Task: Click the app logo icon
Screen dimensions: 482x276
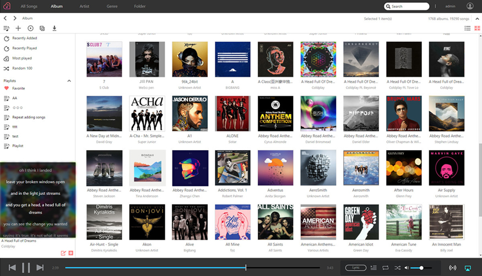Action: pos(7,6)
